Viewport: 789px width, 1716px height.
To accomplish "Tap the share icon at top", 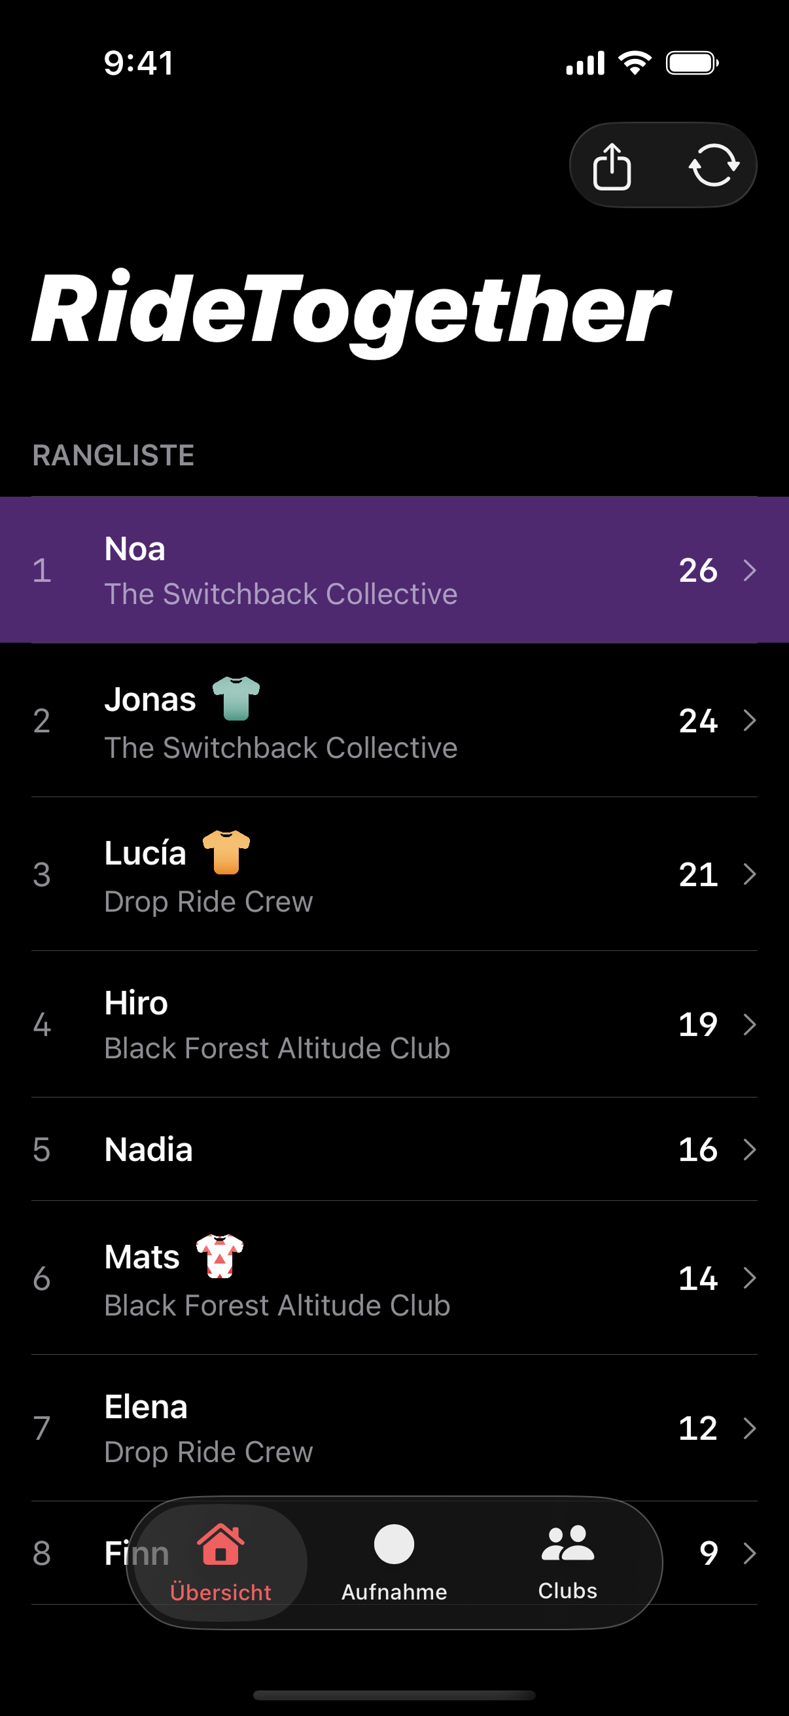I will 611,166.
